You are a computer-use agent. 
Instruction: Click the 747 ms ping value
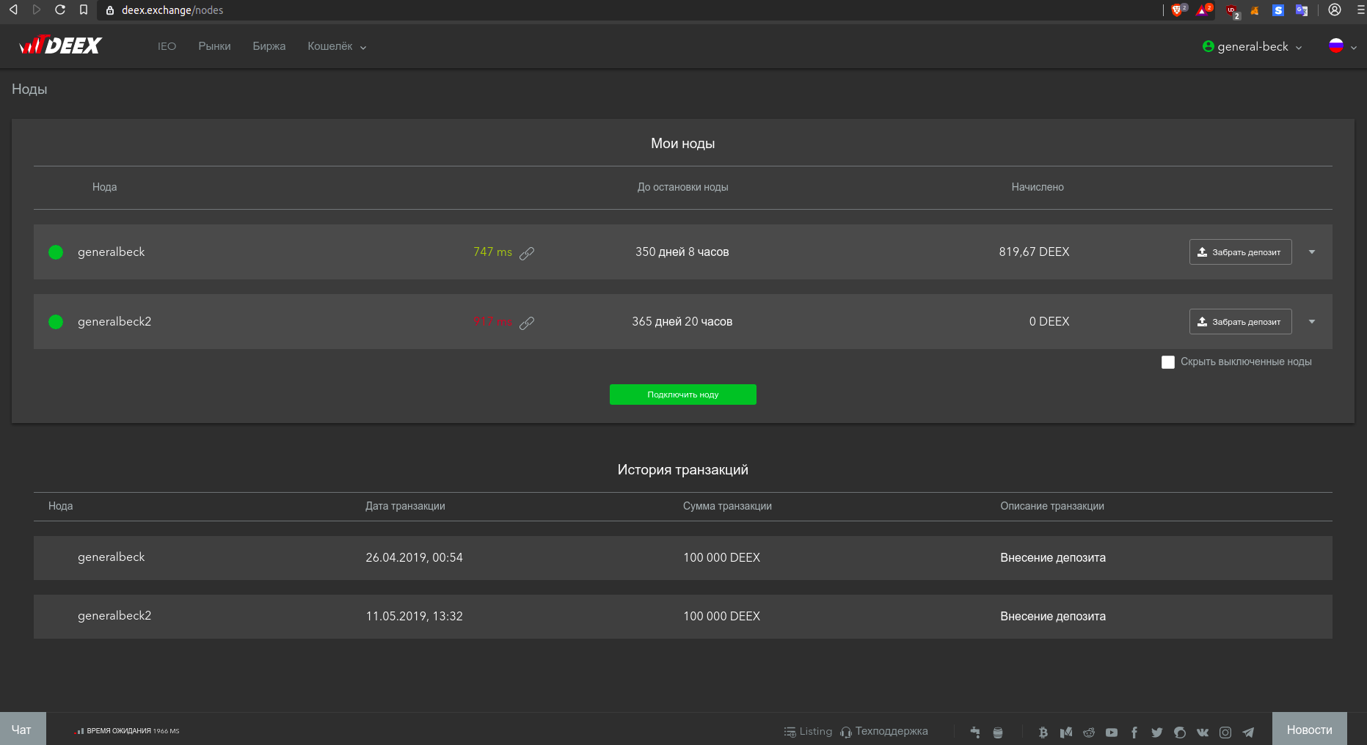[492, 252]
